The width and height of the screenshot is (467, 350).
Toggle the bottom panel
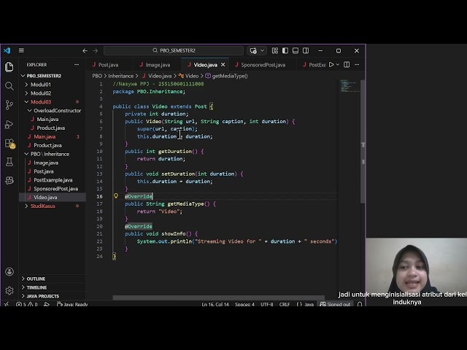tap(296, 50)
